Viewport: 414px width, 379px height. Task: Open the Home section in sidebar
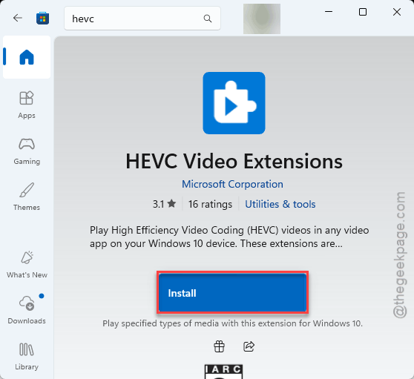tap(27, 57)
